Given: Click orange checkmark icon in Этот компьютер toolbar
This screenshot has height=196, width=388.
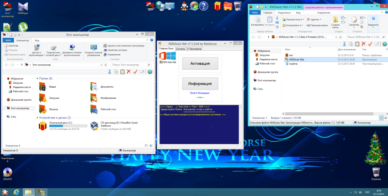Looking at the screenshot, I should (135, 72).
